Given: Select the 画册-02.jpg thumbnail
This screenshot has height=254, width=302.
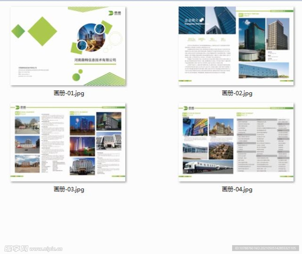Looking at the screenshot, I should (236, 46).
